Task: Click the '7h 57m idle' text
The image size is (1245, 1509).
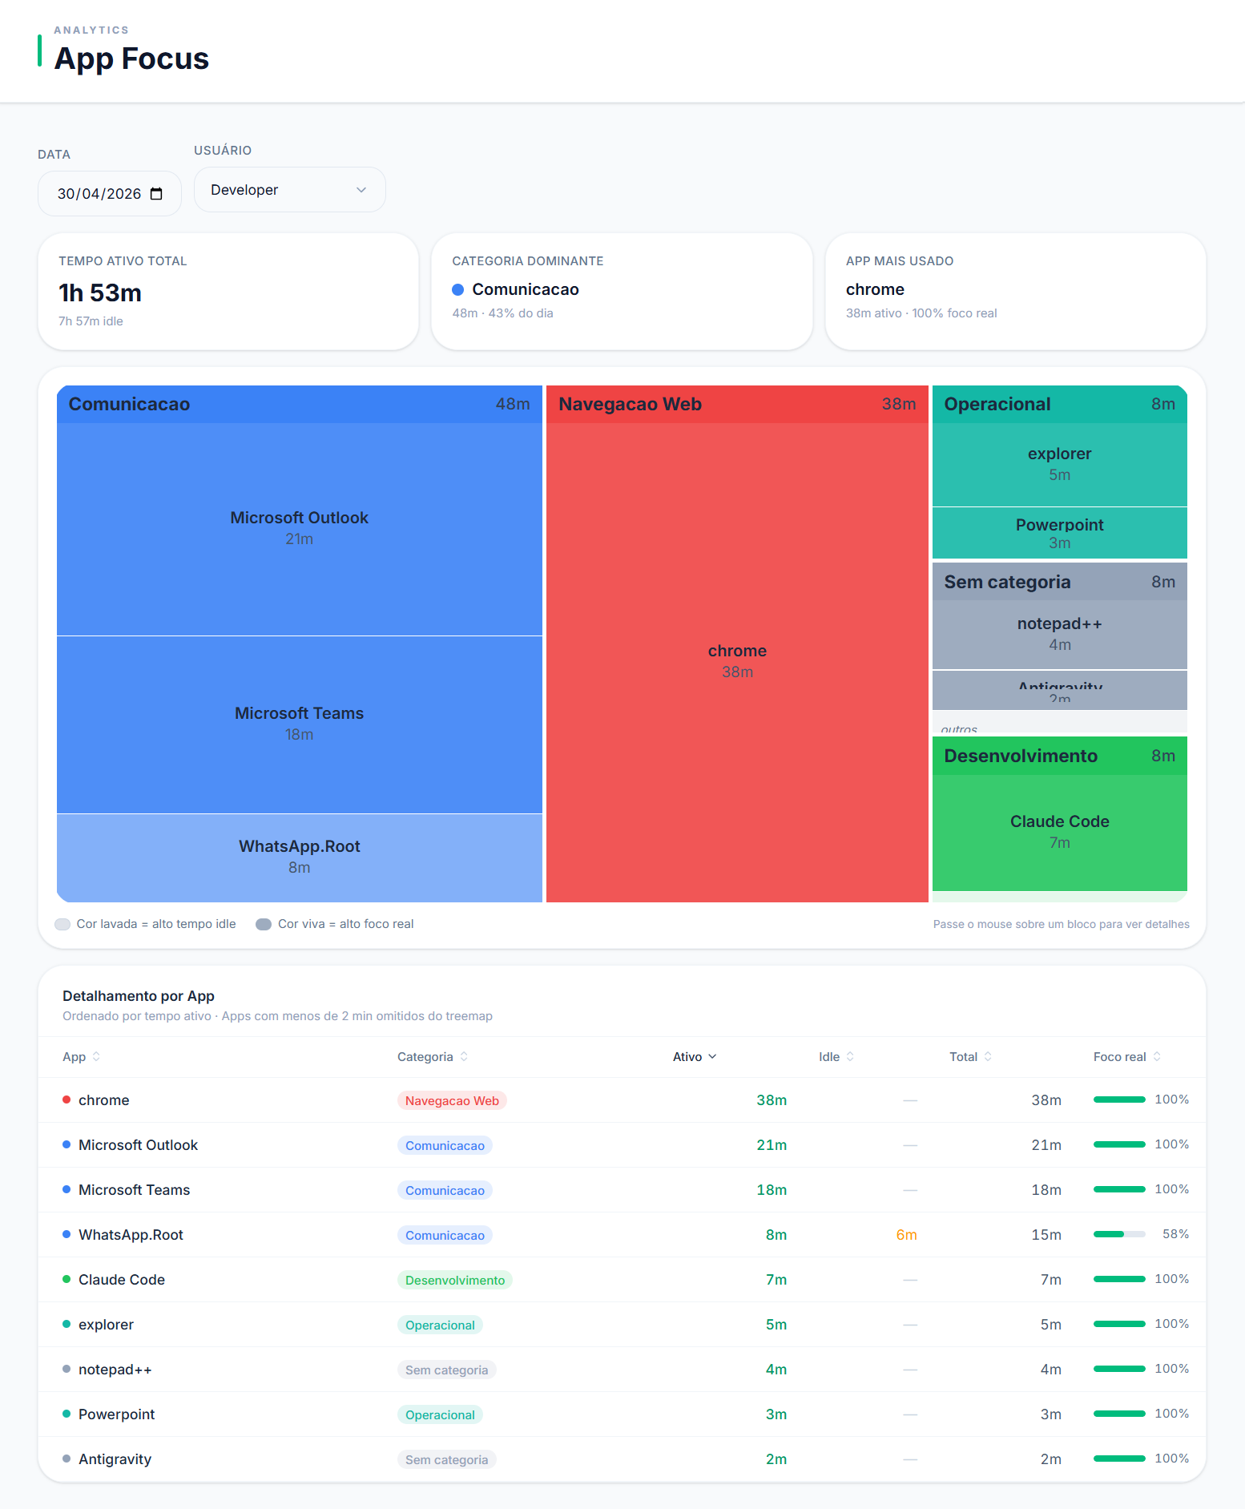Action: point(91,321)
